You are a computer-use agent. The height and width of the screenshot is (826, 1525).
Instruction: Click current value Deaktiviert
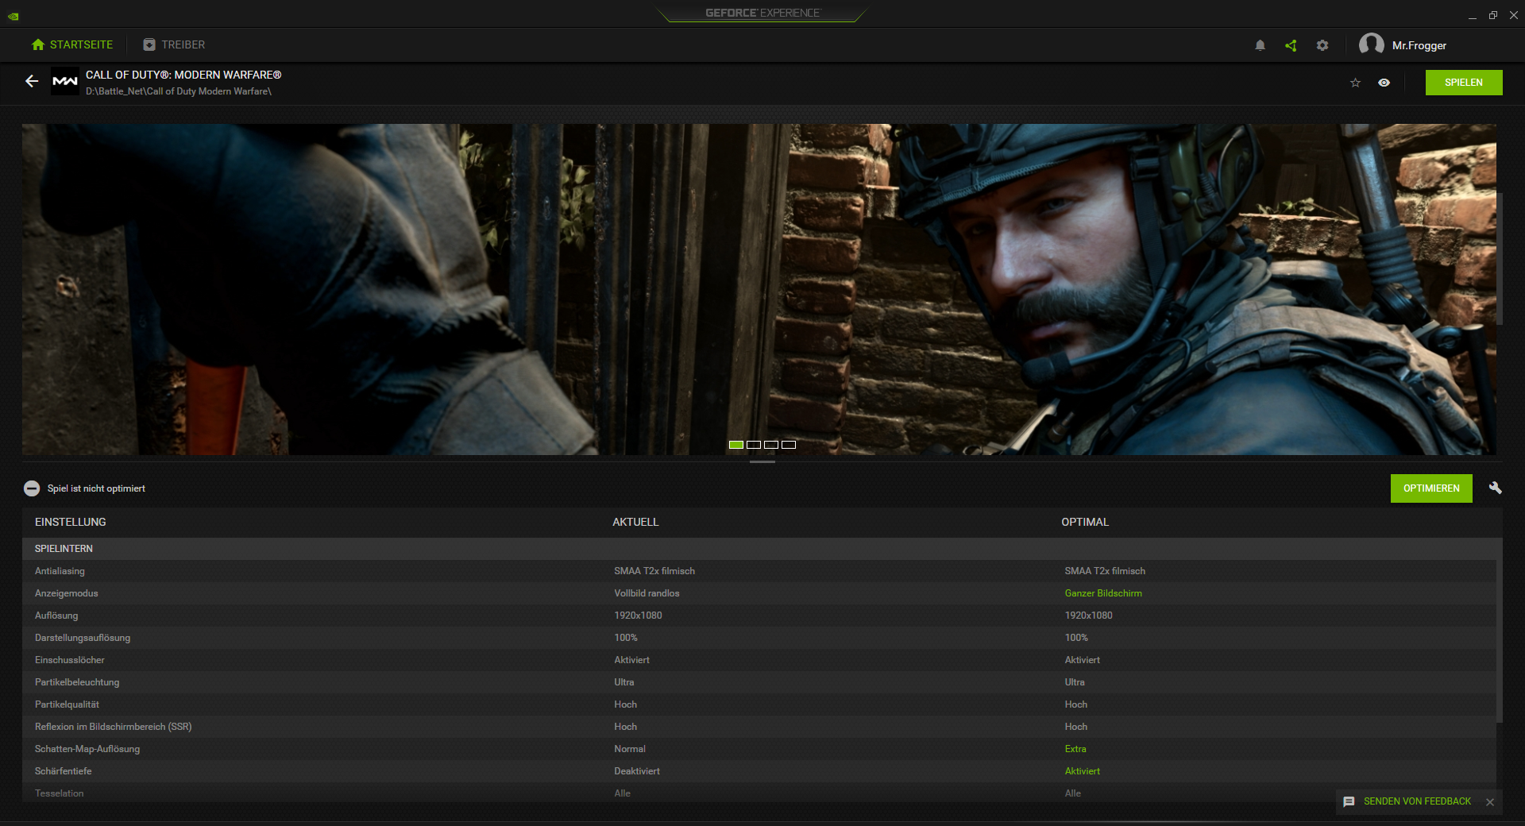pyautogui.click(x=637, y=771)
